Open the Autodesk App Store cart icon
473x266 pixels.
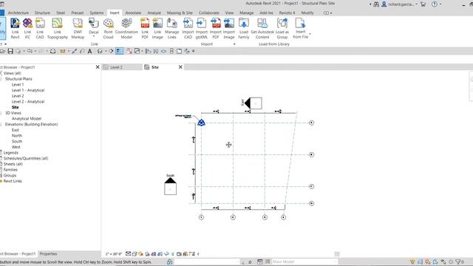(x=423, y=4)
